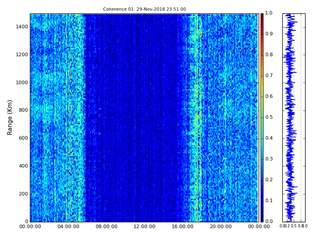315x236 pixels.
Task: Click the colorbar 0.4 value label
Action: pos(269,138)
